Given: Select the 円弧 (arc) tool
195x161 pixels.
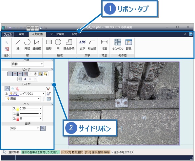Looking at the screenshot, I should pyautogui.click(x=27, y=45).
